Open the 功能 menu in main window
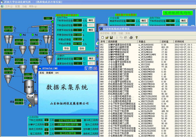This screenshot has height=137, width=196. coord(24,6)
